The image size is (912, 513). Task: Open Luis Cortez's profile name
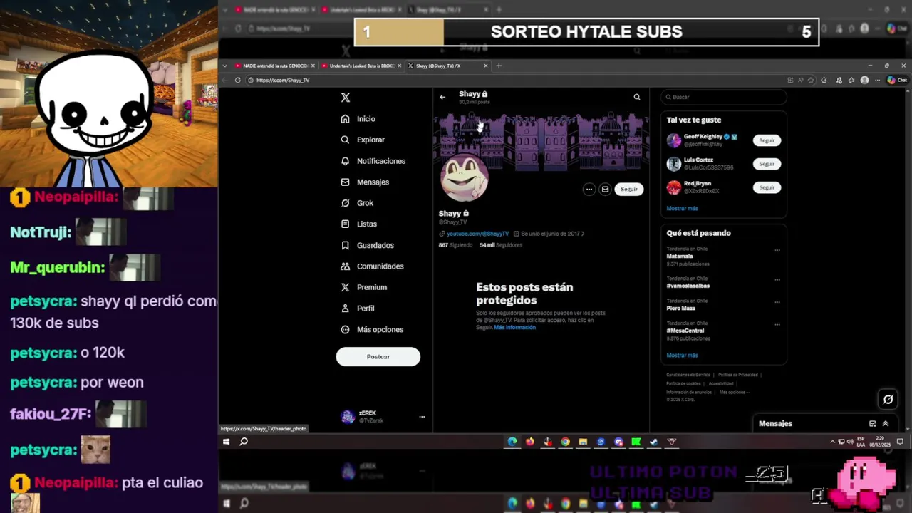[698, 160]
